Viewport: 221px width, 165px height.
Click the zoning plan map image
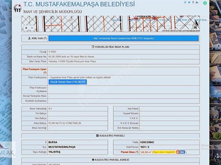pyautogui.click(x=110, y=24)
